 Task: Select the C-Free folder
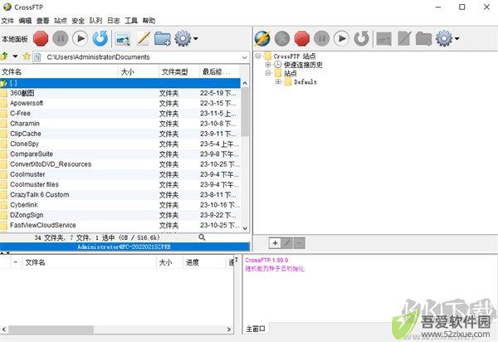coord(120,114)
